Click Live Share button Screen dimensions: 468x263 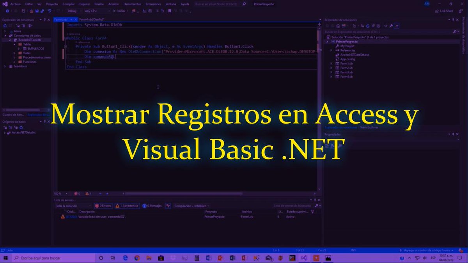pyautogui.click(x=445, y=11)
